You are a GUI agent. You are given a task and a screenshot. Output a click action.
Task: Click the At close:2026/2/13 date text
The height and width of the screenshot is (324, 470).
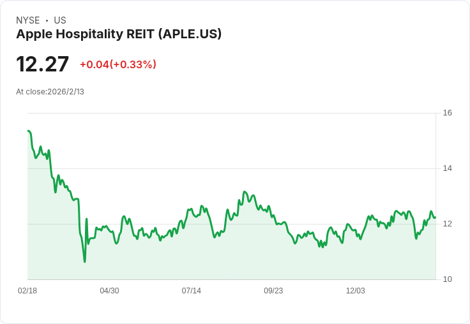tap(50, 92)
